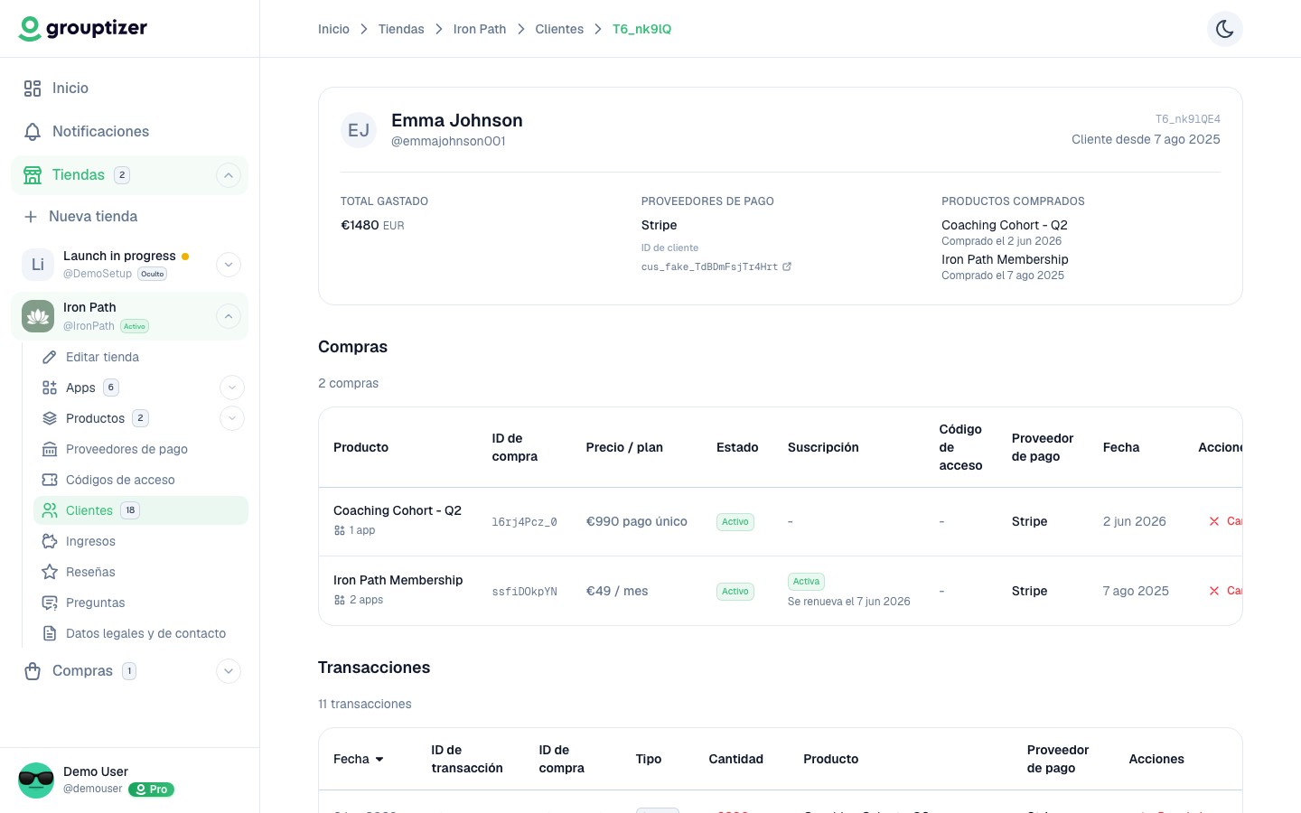The height and width of the screenshot is (813, 1301).
Task: Click the T6_nk9IQ breadcrumb
Action: click(641, 29)
